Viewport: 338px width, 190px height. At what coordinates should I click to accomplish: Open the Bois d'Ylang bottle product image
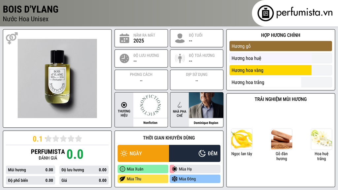coord(57,79)
